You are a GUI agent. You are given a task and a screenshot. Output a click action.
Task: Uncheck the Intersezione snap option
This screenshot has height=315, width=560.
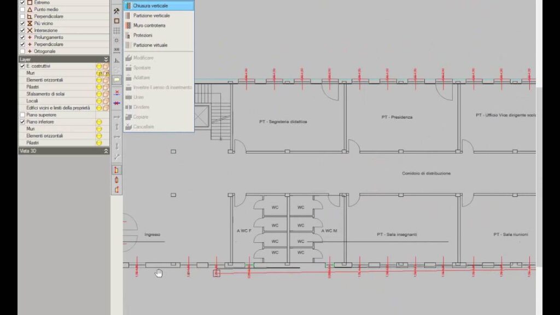point(22,31)
